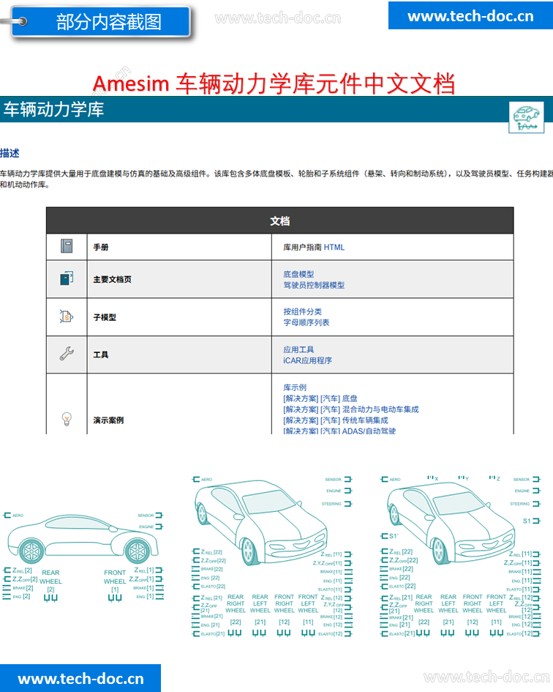Open the 底盘模型 link
The width and height of the screenshot is (553, 692).
[298, 274]
